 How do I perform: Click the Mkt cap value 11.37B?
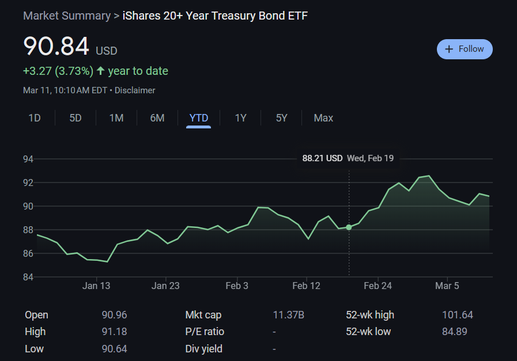pyautogui.click(x=288, y=315)
